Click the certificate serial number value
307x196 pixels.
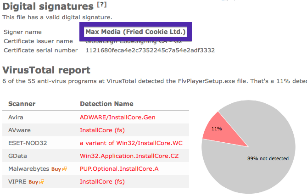click(150, 50)
